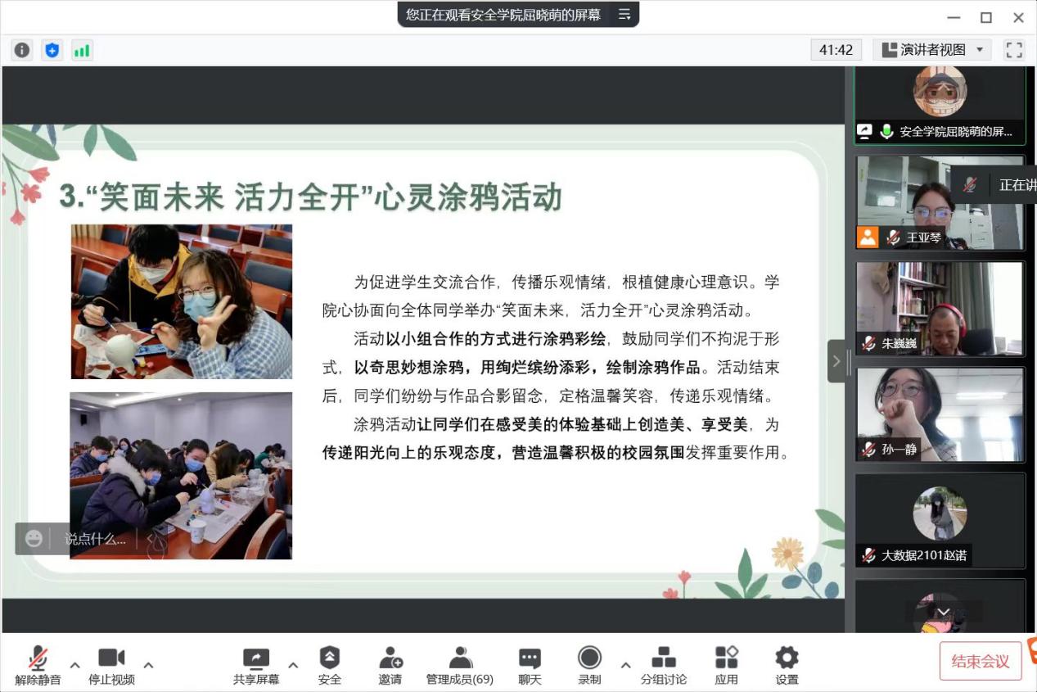Open 安全 security menu
The width and height of the screenshot is (1037, 692).
click(x=330, y=666)
